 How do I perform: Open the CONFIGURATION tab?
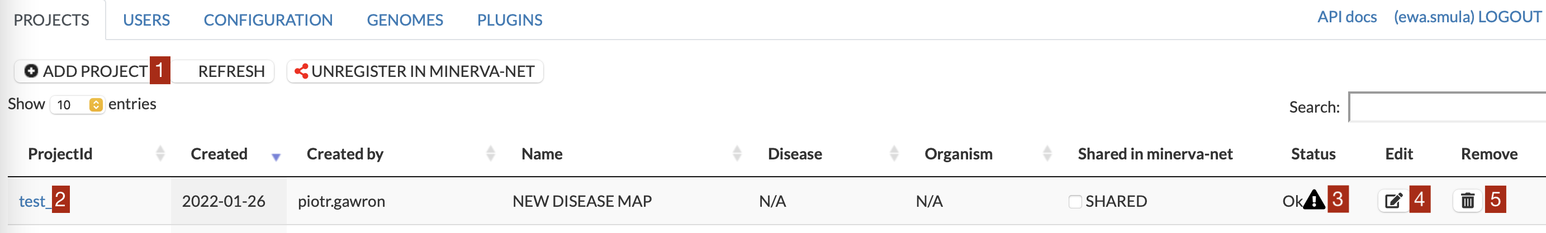tap(268, 21)
